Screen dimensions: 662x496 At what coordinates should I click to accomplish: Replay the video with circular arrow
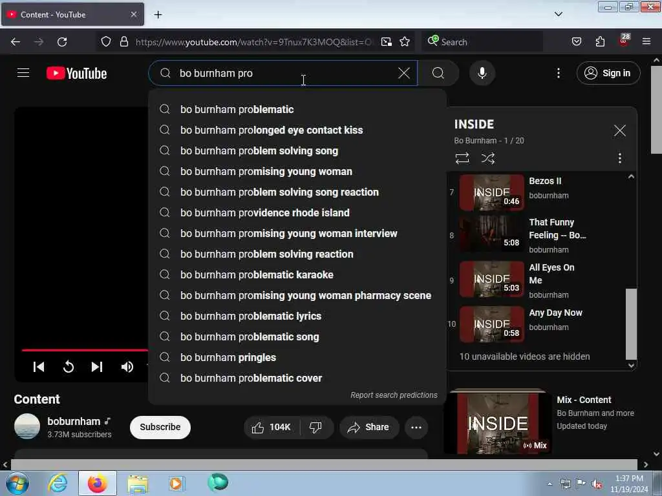[68, 367]
